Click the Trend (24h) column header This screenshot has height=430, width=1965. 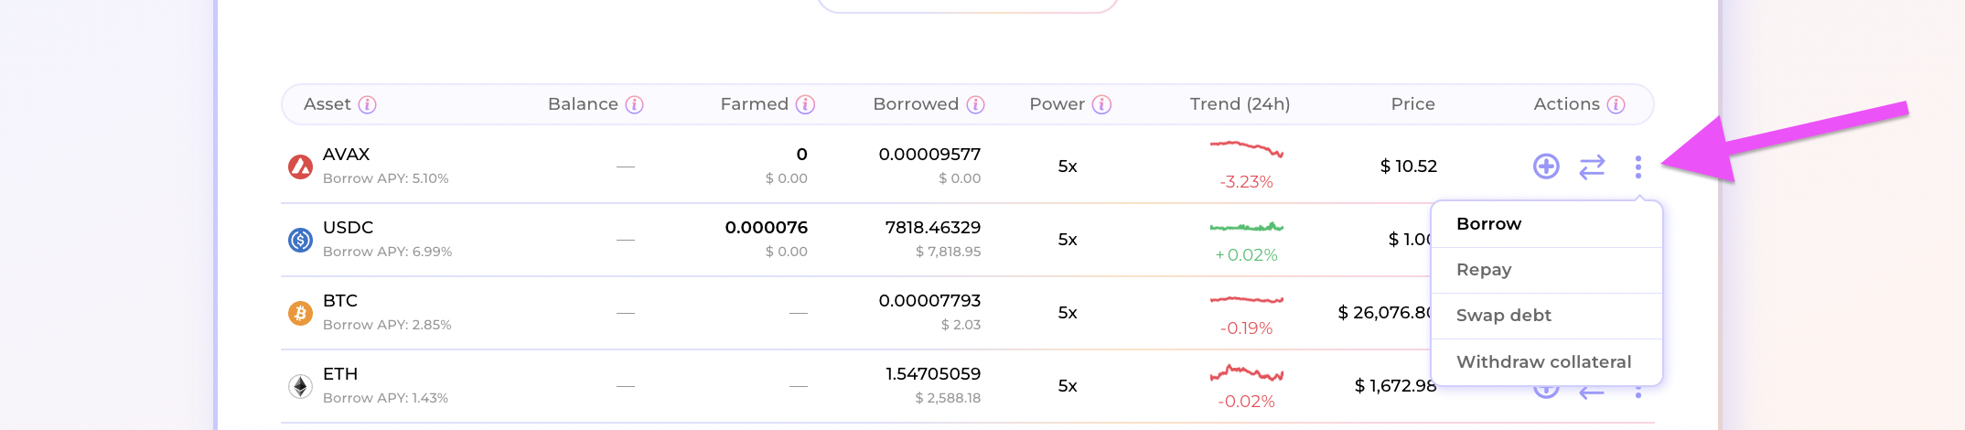(1240, 104)
